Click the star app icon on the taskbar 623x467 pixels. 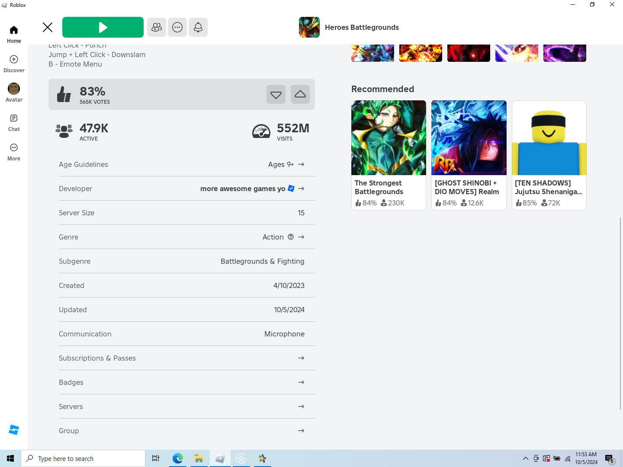pyautogui.click(x=262, y=458)
